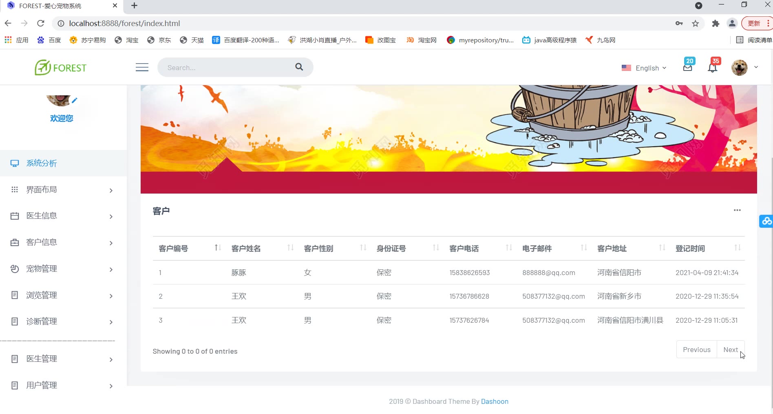Click the address 河南省信阳市潢川县
This screenshot has height=414, width=773.
[x=630, y=320]
